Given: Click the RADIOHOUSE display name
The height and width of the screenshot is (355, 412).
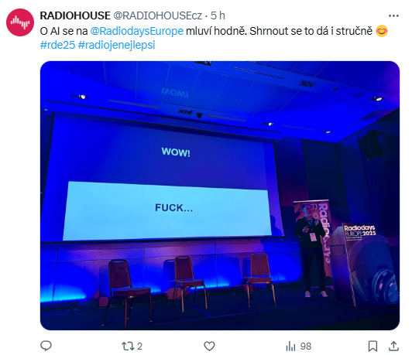Looking at the screenshot, I should tap(75, 15).
